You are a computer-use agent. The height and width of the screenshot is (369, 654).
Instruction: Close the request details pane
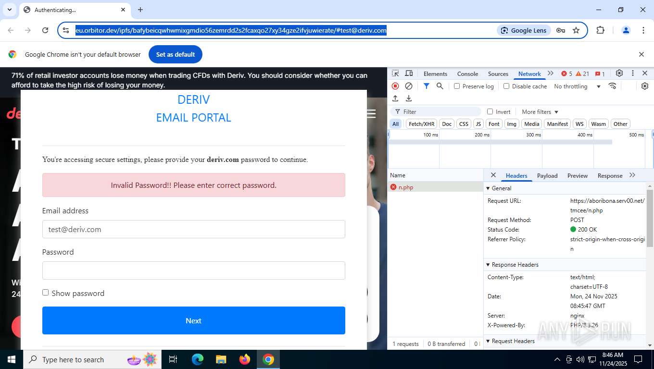[493, 175]
